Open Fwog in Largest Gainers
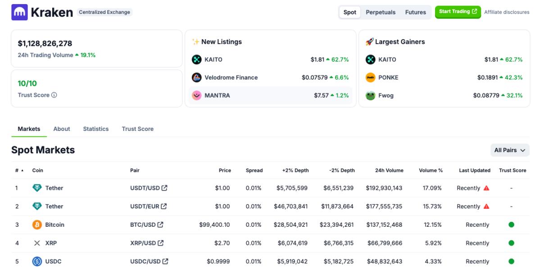This screenshot has height=270, width=535. pyautogui.click(x=386, y=95)
